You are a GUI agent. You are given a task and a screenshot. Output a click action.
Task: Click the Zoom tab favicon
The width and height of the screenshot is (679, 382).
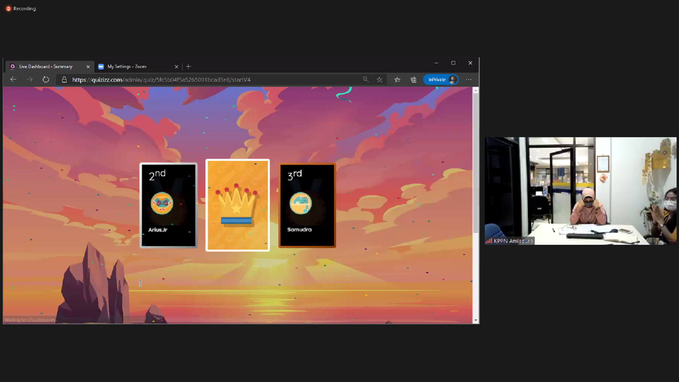coord(101,67)
